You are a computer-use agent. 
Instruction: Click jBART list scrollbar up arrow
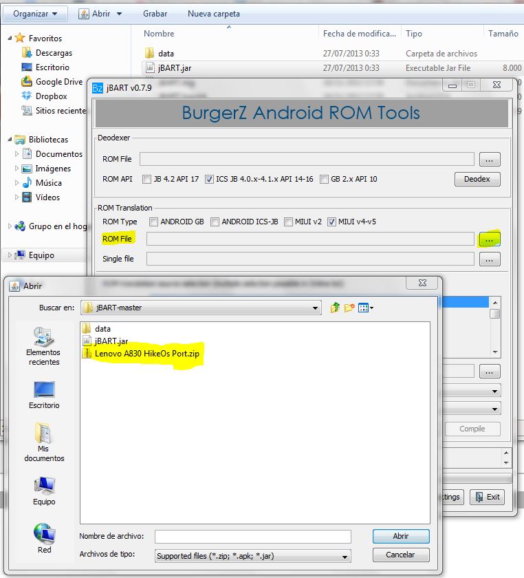pos(495,302)
